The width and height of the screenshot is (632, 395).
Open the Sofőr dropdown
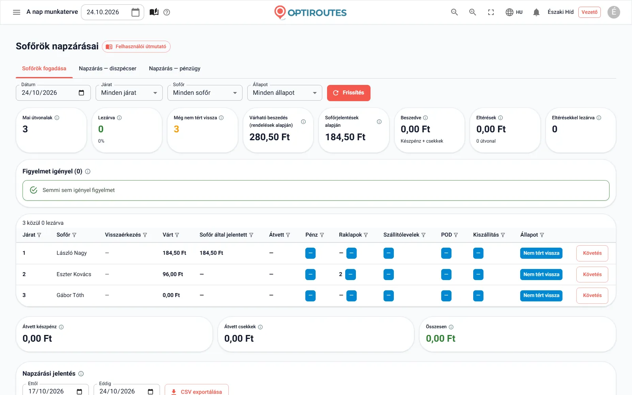click(x=205, y=93)
